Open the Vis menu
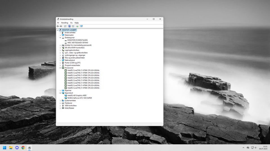This screenshot has width=270, height=151. [x=71, y=23]
